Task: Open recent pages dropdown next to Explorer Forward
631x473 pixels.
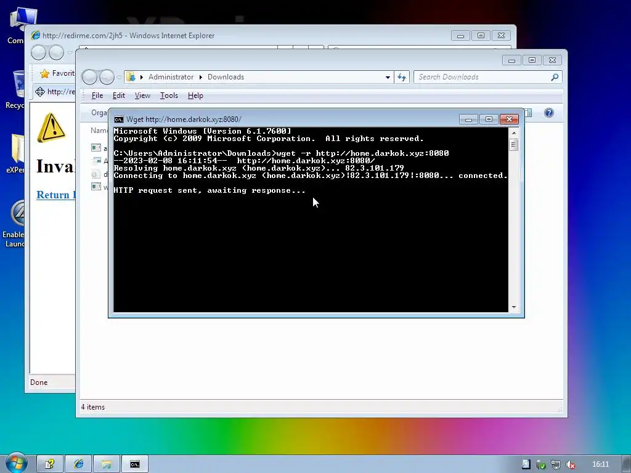Action: pyautogui.click(x=119, y=77)
